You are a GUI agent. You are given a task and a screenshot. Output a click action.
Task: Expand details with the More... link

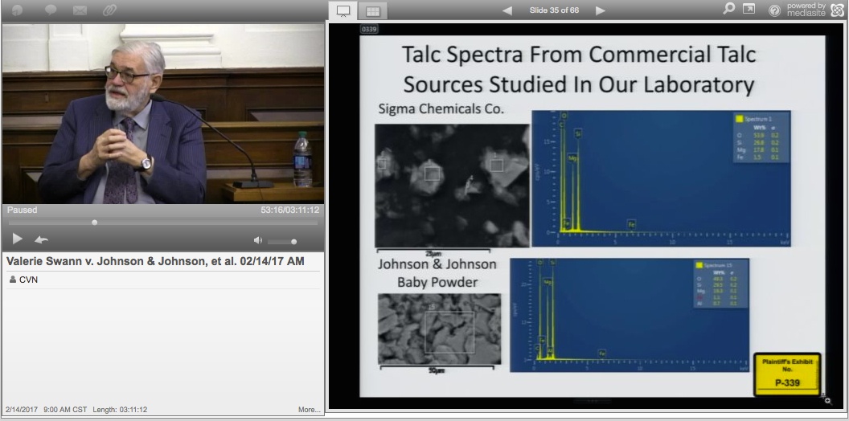(x=309, y=410)
